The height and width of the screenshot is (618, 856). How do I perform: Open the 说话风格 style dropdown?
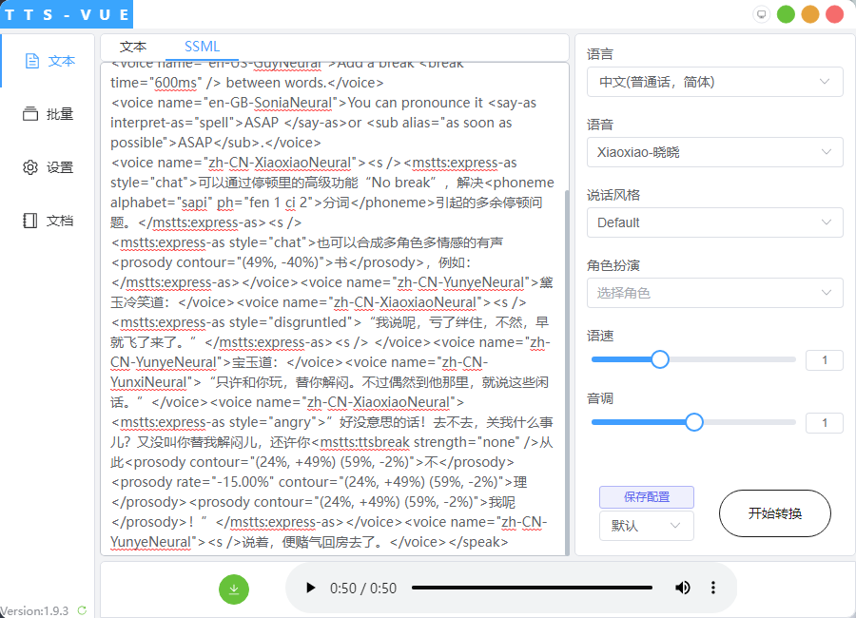point(714,222)
